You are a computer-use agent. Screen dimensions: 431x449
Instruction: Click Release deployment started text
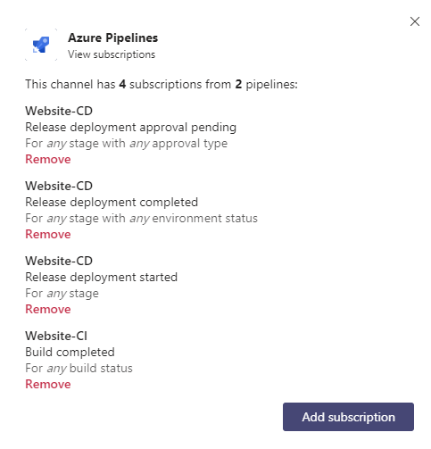click(101, 278)
